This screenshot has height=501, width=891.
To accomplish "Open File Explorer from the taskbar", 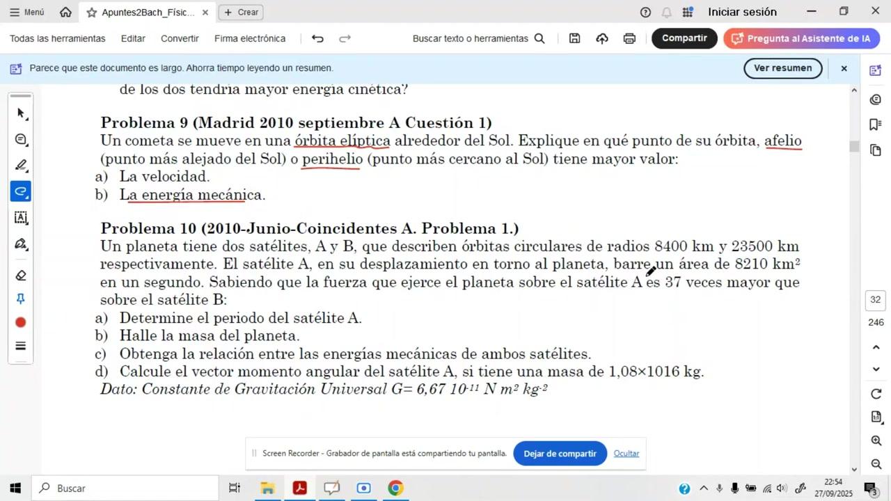I will click(x=267, y=488).
